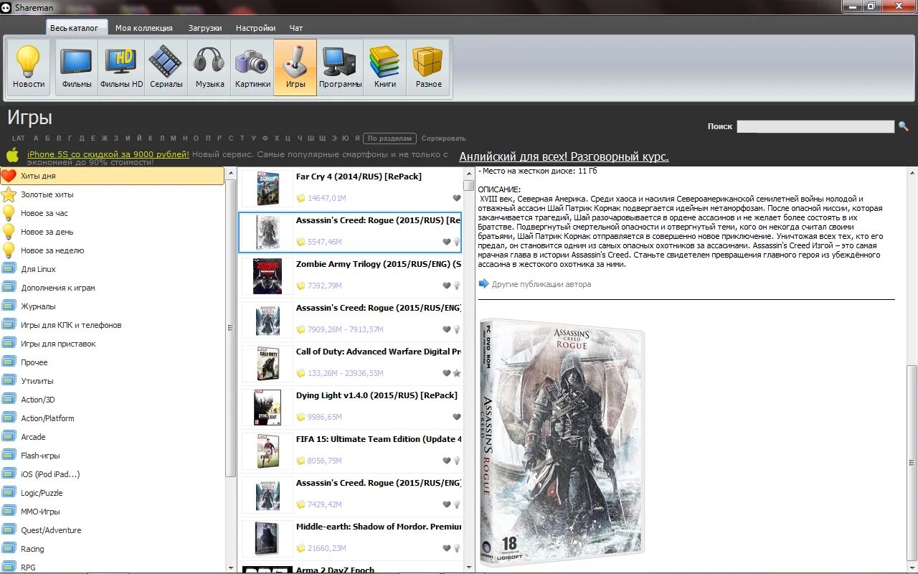Click the folder icon beside 7392,79M
The image size is (918, 574).
301,286
